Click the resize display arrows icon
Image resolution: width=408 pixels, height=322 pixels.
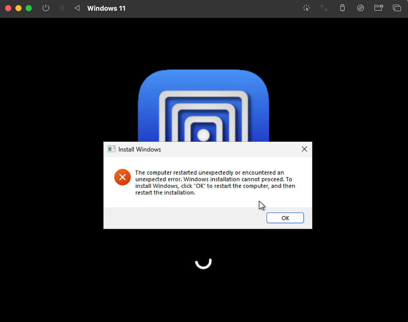coord(324,8)
